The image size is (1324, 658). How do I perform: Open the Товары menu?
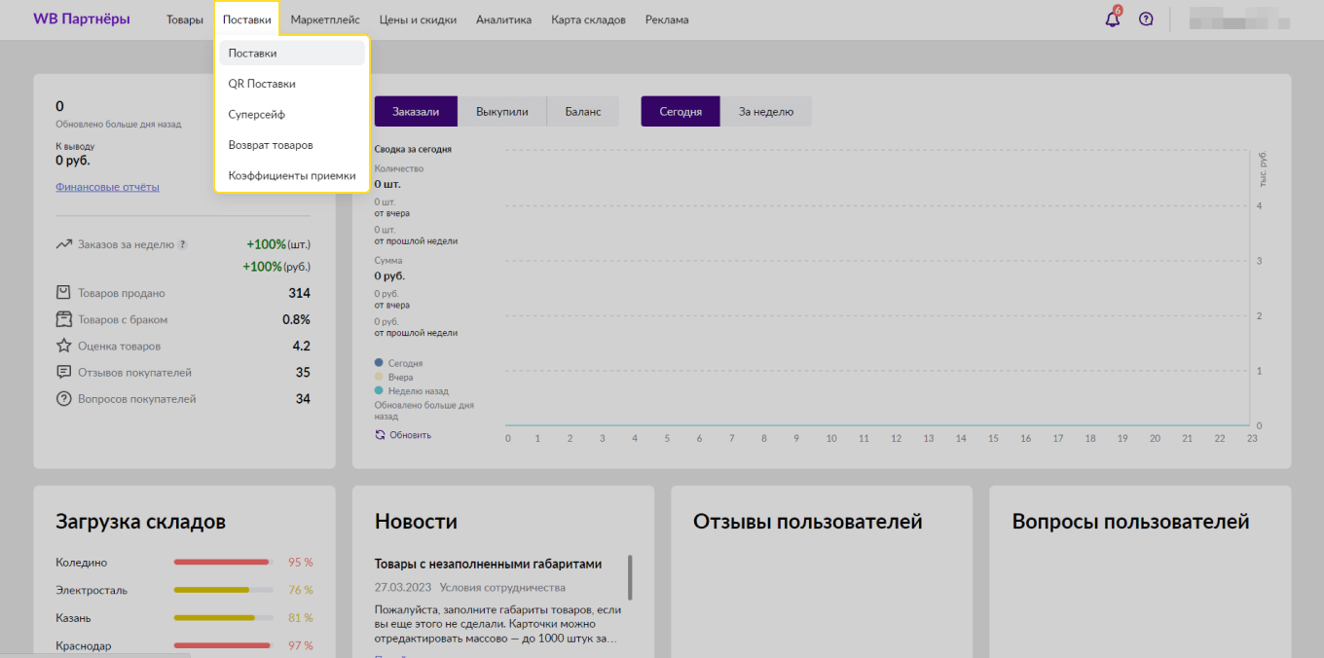pos(184,18)
